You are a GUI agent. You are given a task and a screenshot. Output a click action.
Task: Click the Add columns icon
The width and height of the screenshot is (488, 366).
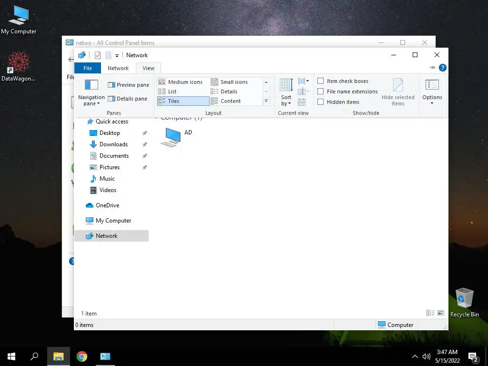[303, 91]
